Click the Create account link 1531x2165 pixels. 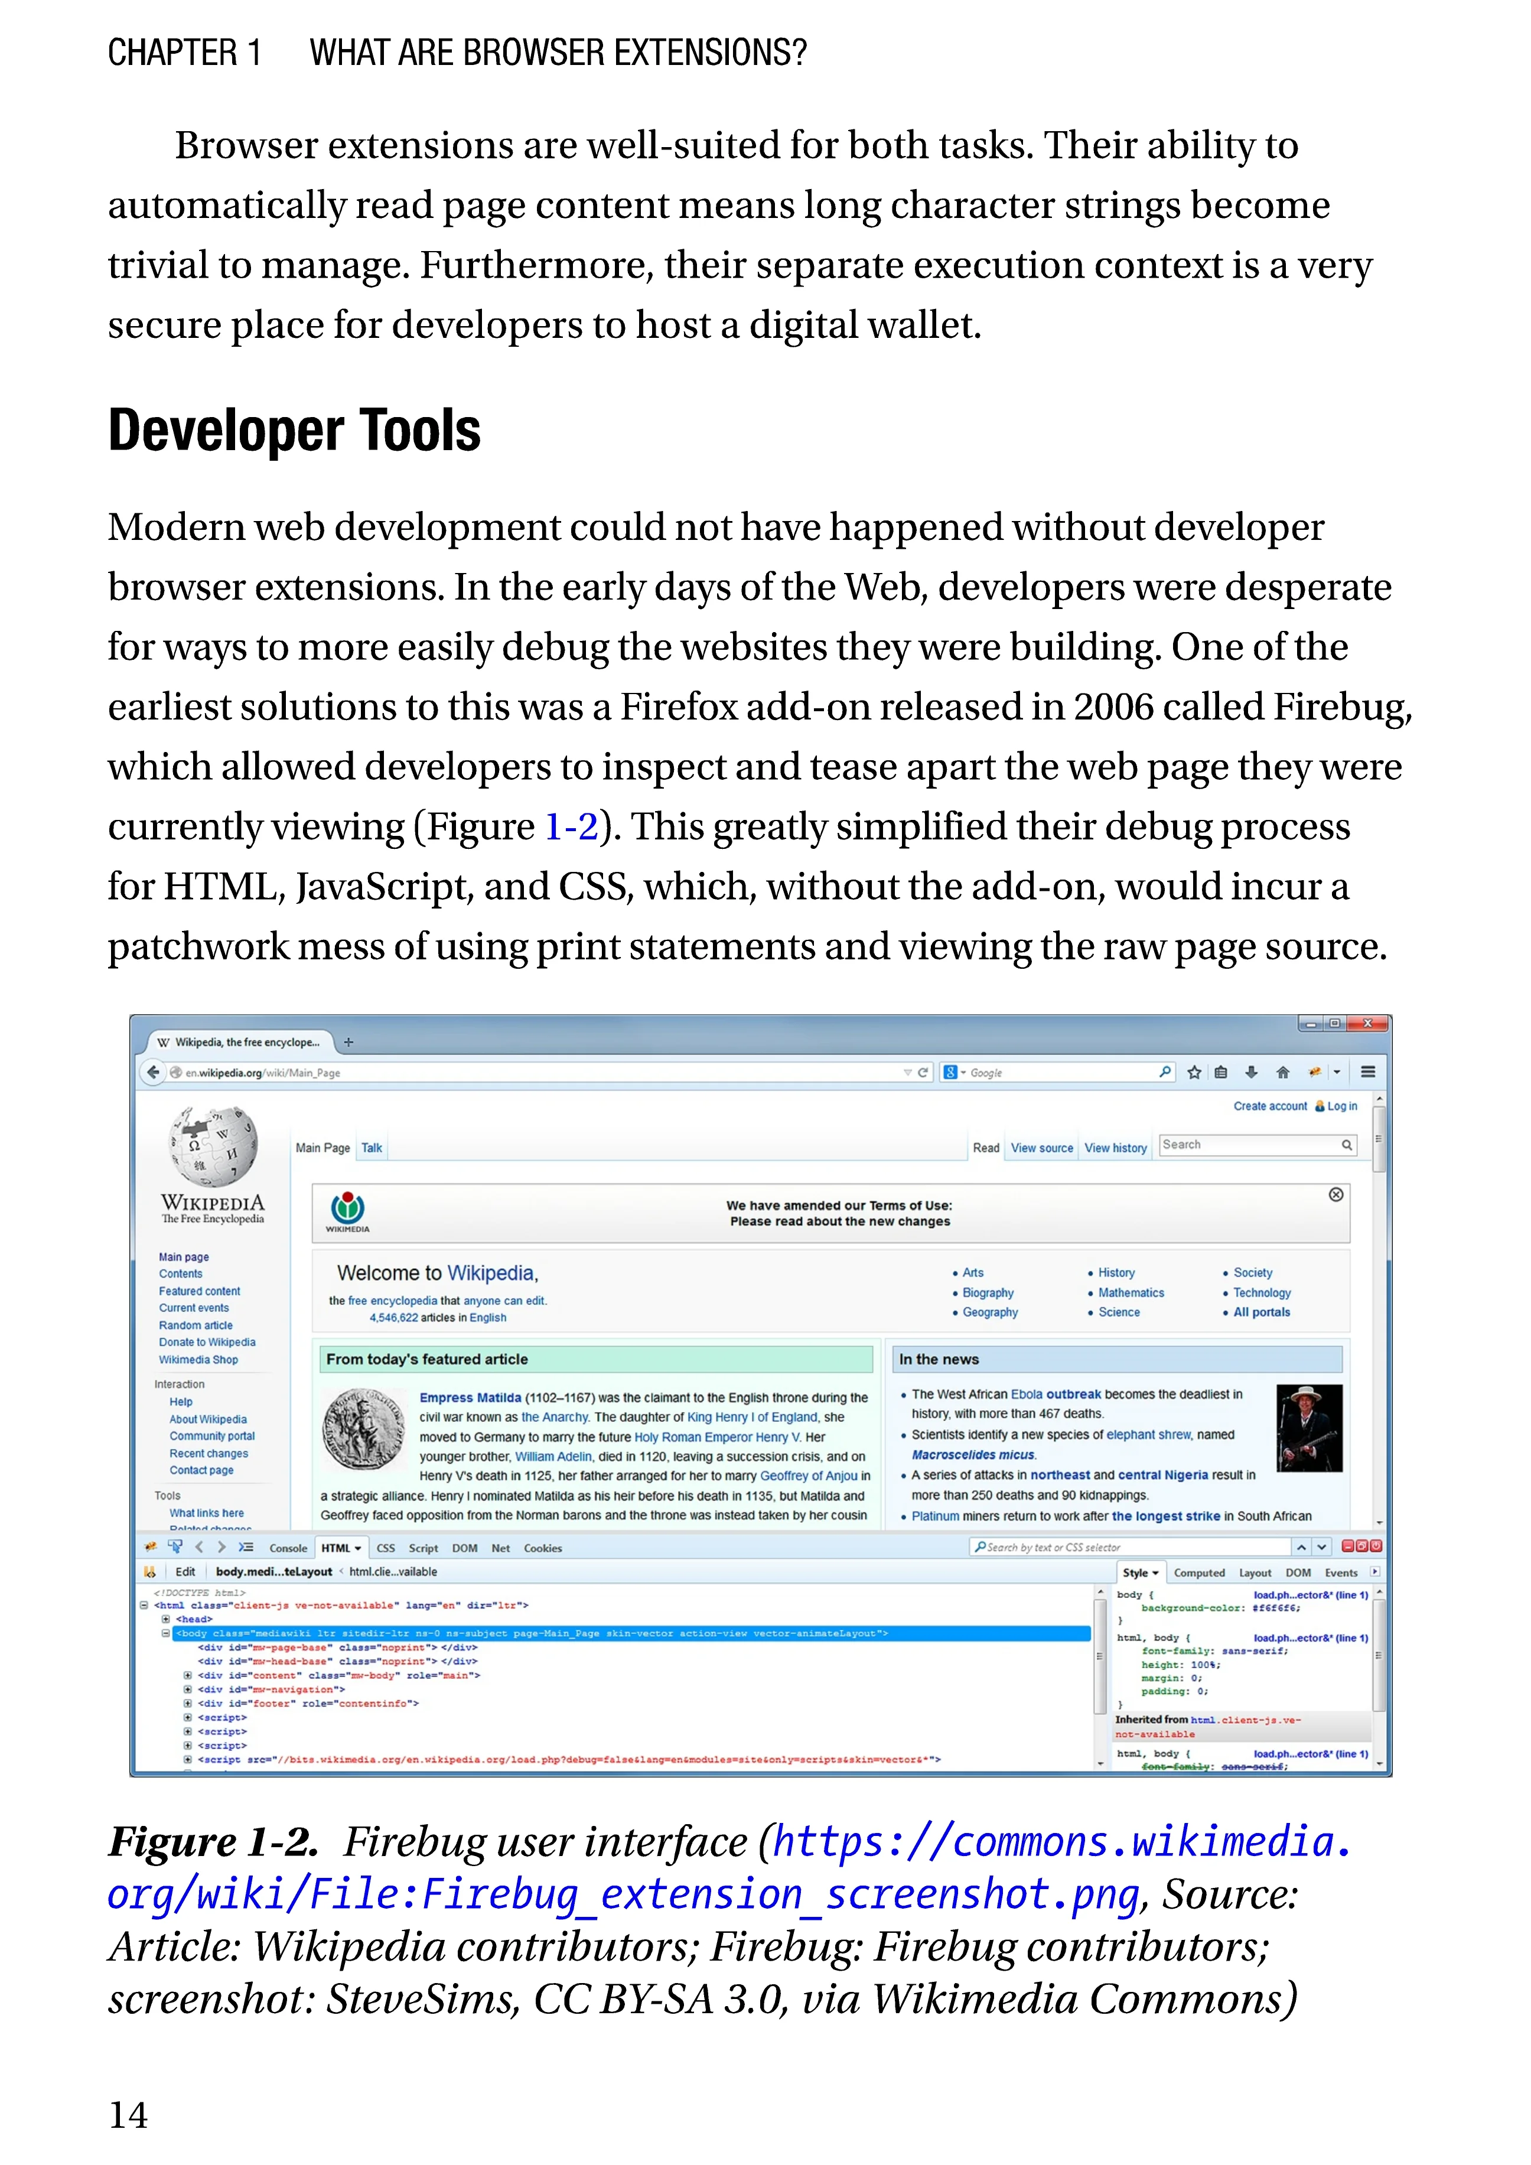1270,1106
